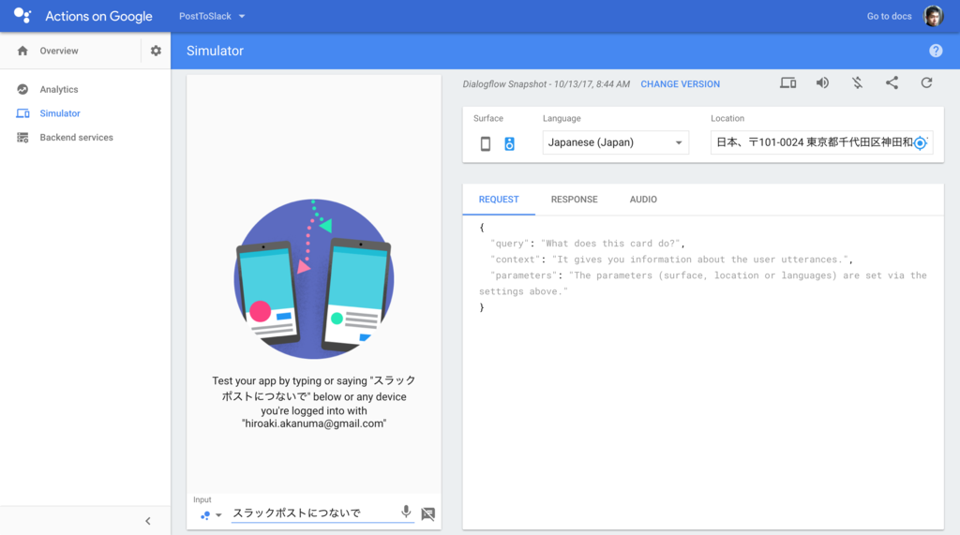Click the two-phones illustration
960x535 pixels.
coord(313,278)
